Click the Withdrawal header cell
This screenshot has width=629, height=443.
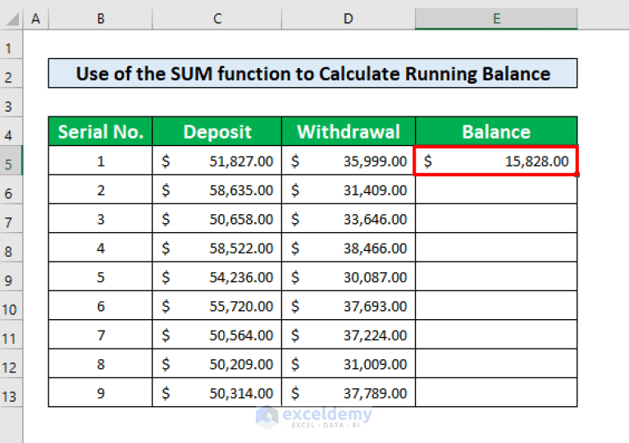(x=349, y=131)
